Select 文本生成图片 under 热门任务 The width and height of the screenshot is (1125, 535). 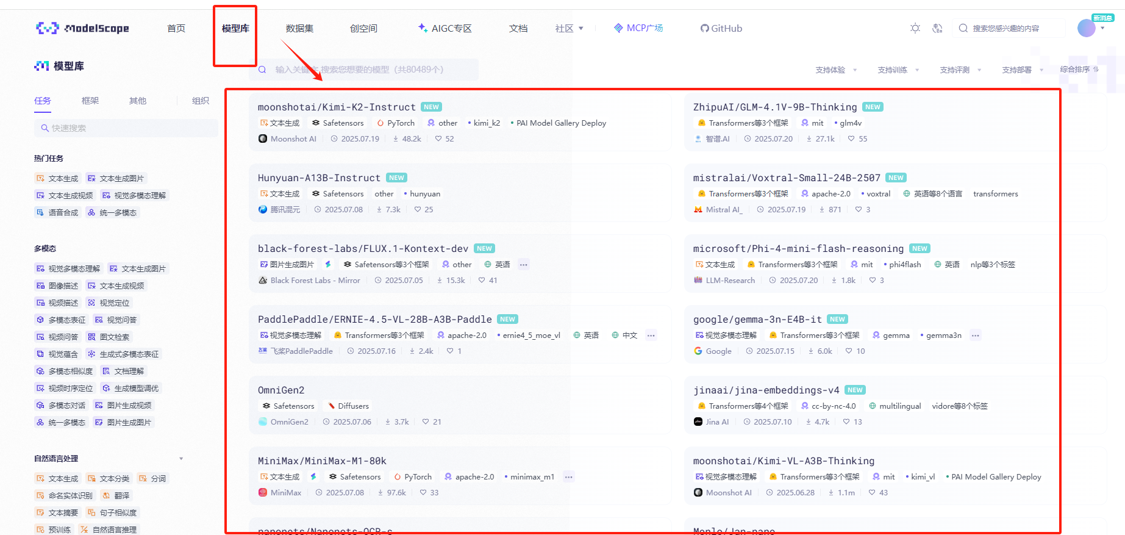[x=116, y=178]
